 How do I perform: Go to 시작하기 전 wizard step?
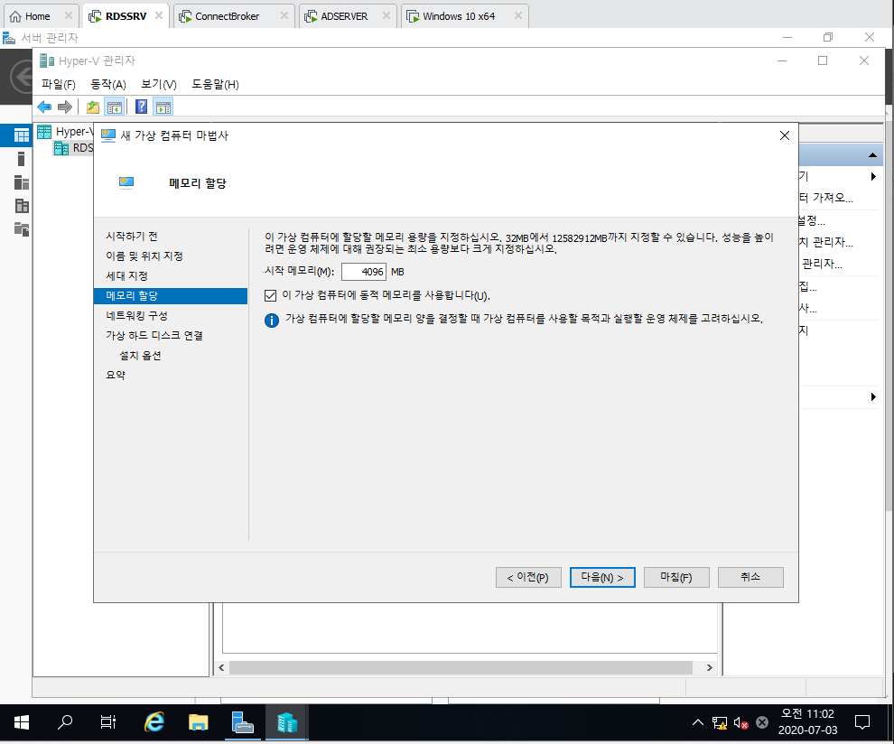(x=132, y=236)
